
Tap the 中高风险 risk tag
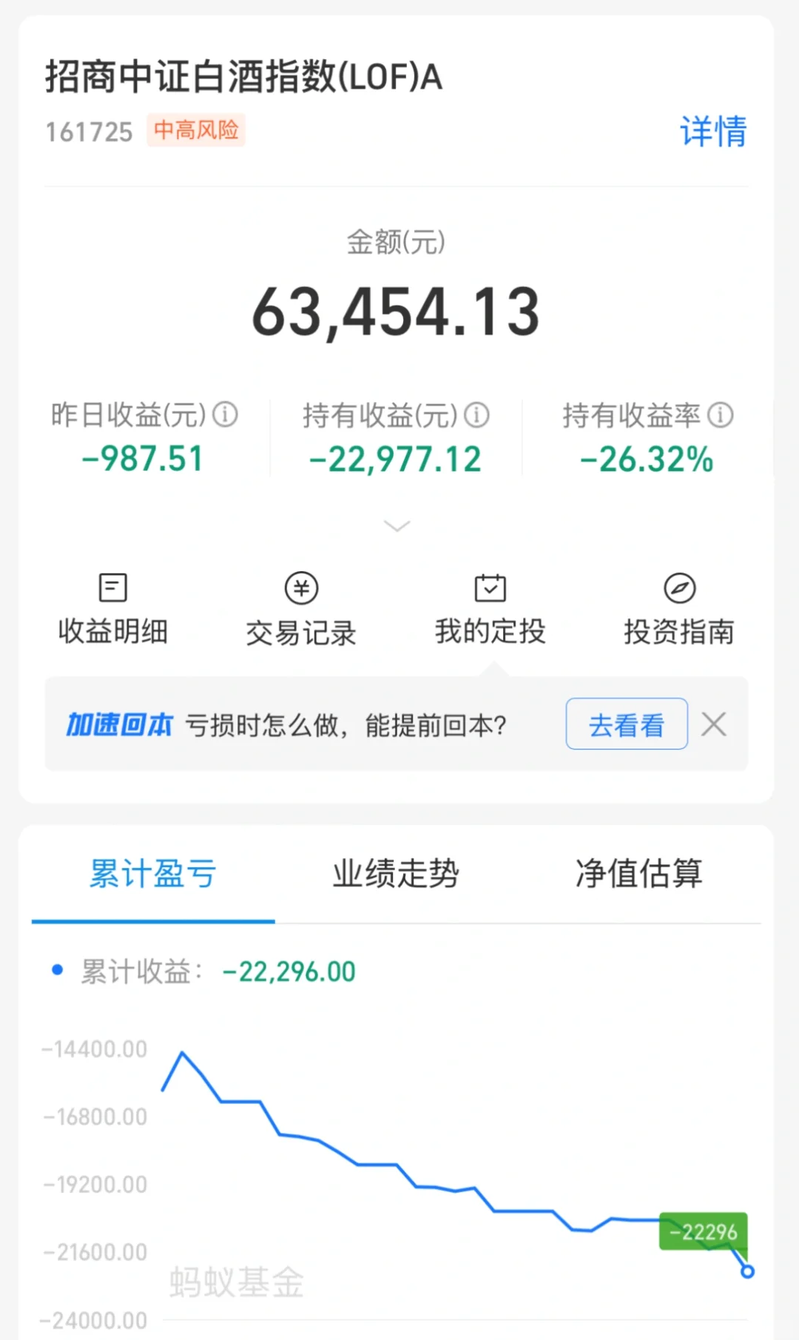point(196,130)
